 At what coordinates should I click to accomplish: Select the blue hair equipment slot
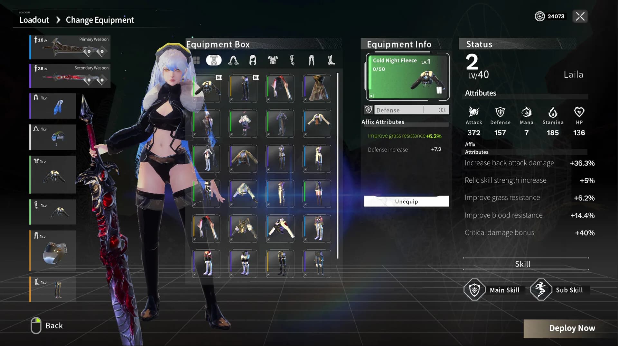coord(53,106)
